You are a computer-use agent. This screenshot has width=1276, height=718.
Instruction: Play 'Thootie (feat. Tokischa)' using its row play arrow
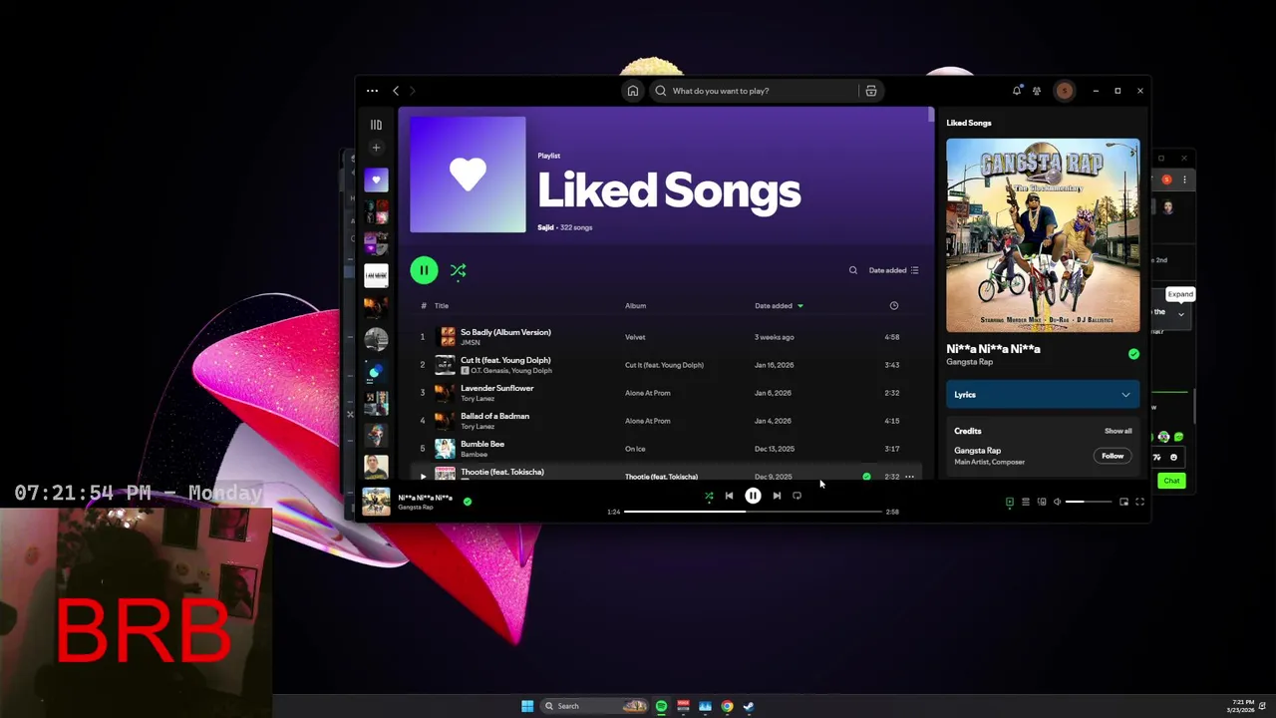click(423, 477)
